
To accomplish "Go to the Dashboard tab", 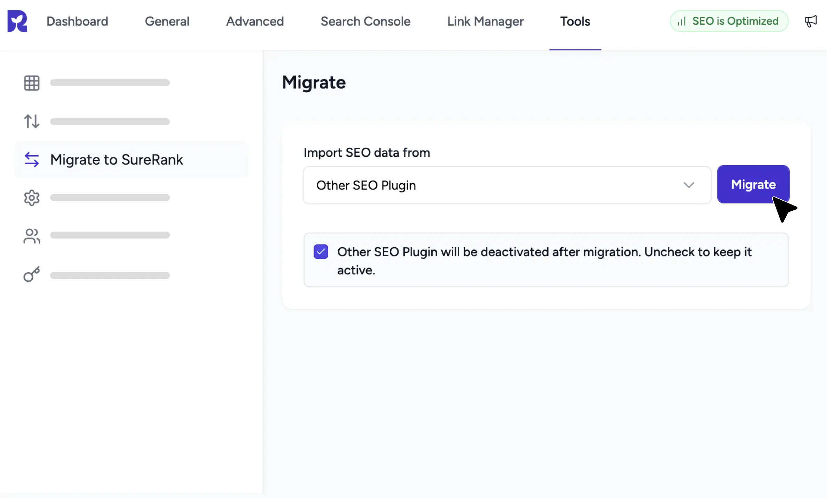I will coord(77,21).
